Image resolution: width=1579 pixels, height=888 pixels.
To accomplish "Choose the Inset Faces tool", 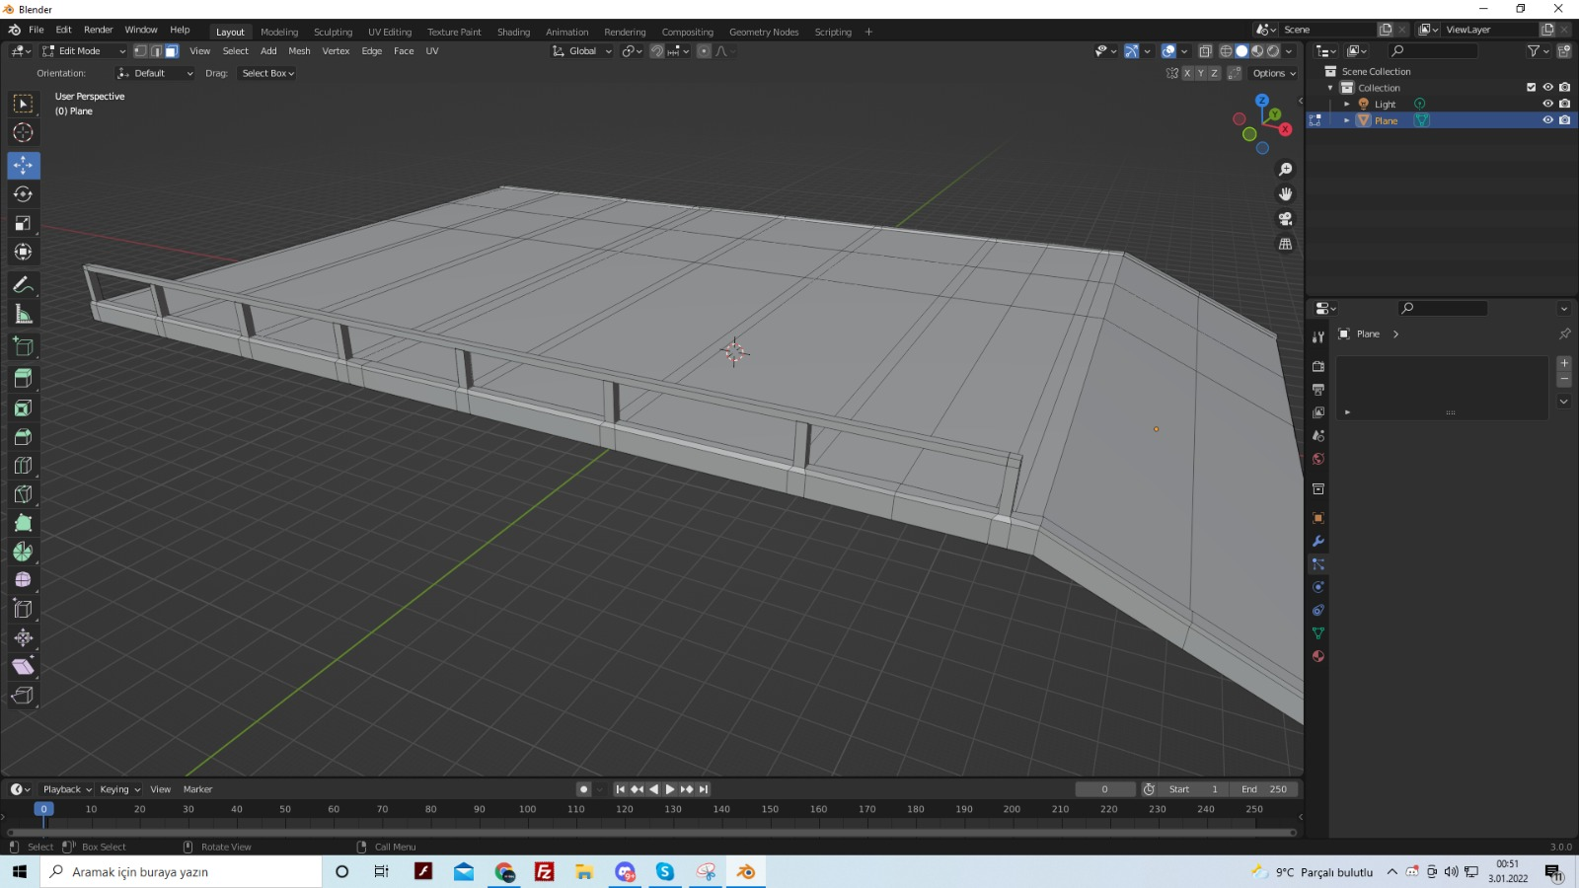I will pyautogui.click(x=23, y=407).
